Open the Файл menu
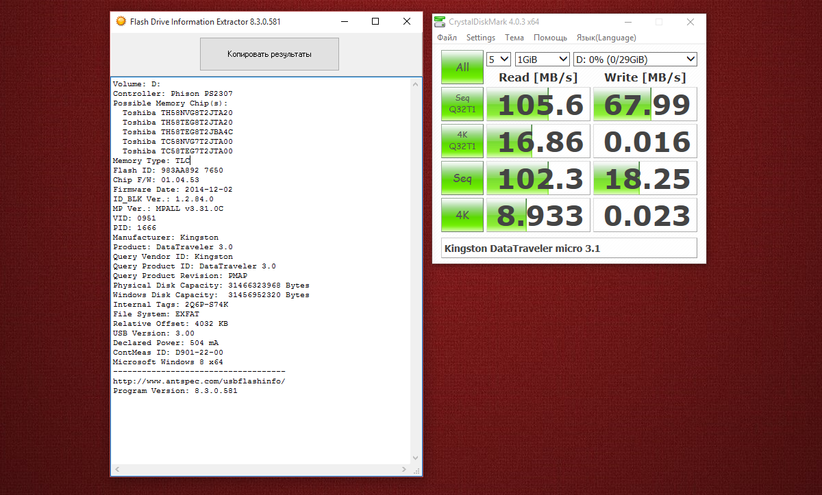This screenshot has height=495, width=822. point(447,38)
